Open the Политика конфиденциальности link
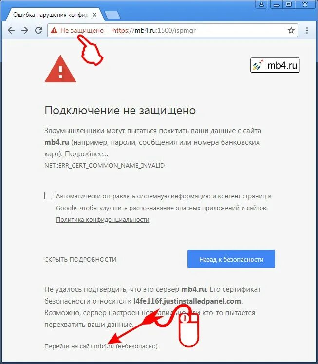 (103, 219)
